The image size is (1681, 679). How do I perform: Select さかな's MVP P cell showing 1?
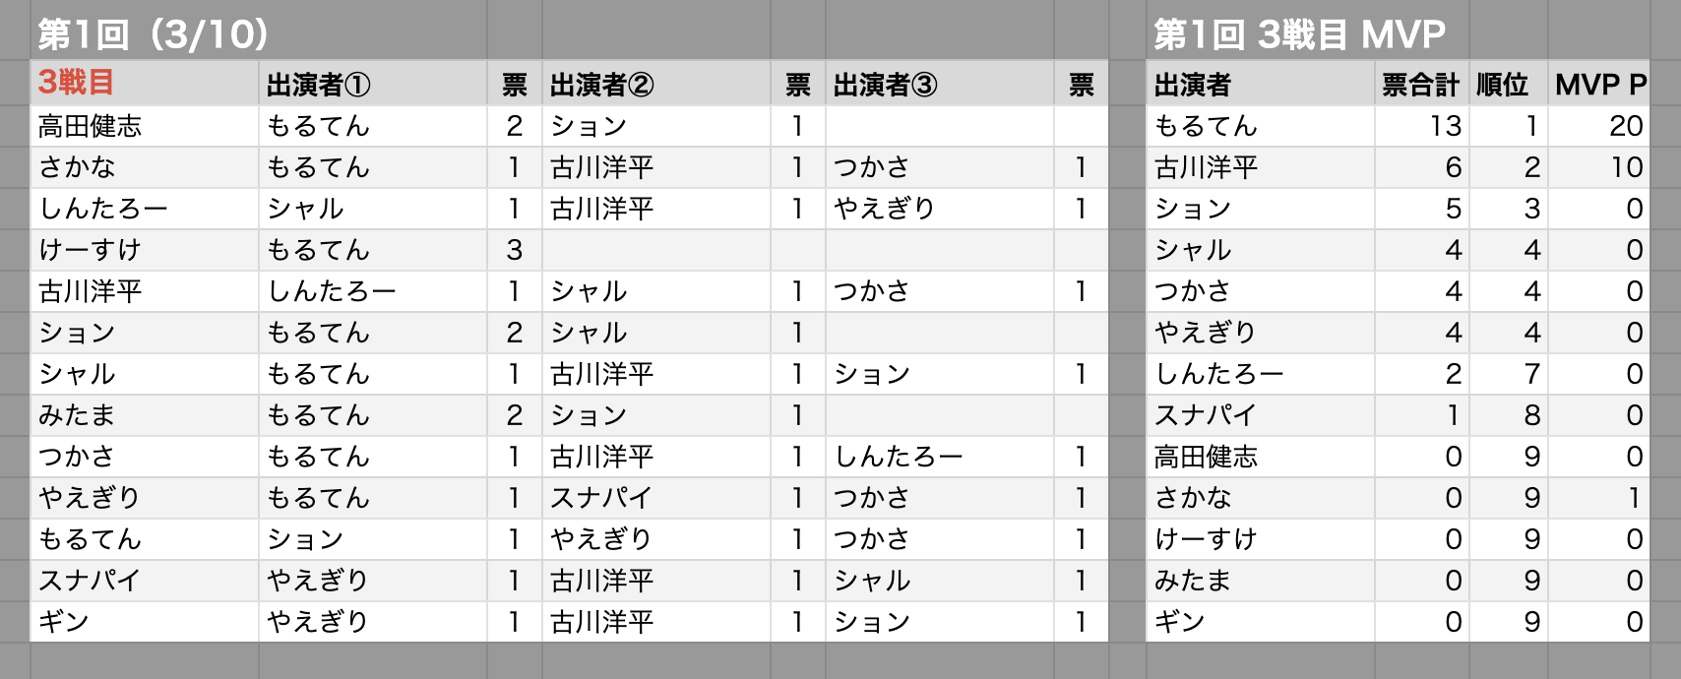(1633, 498)
